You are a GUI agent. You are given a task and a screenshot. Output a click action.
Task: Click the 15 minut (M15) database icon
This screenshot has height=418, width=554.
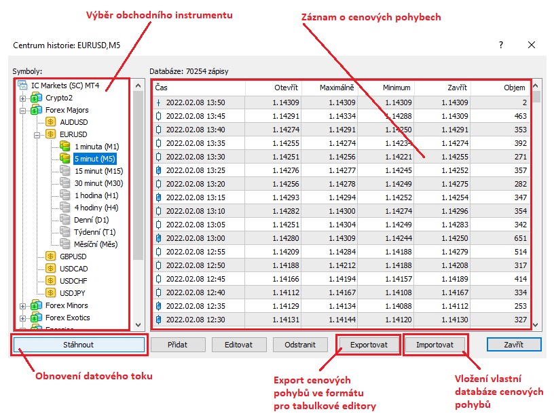pos(65,171)
